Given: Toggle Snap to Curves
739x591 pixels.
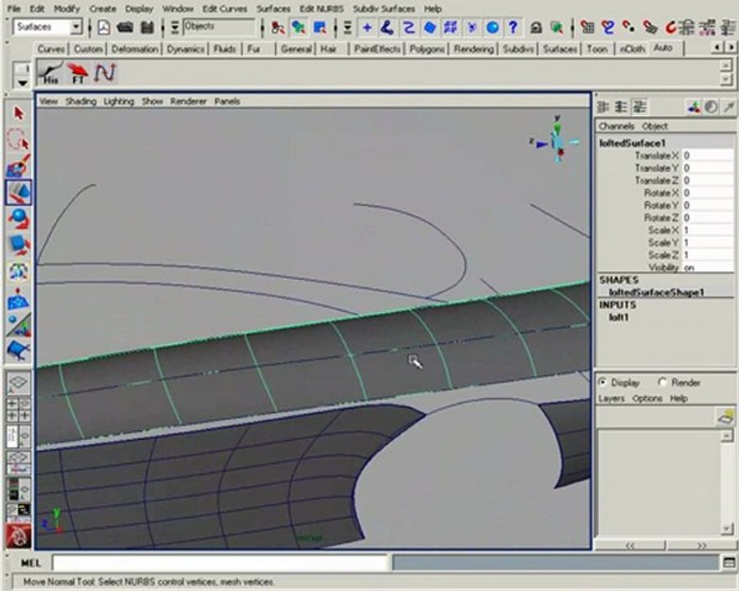Looking at the screenshot, I should point(608,28).
